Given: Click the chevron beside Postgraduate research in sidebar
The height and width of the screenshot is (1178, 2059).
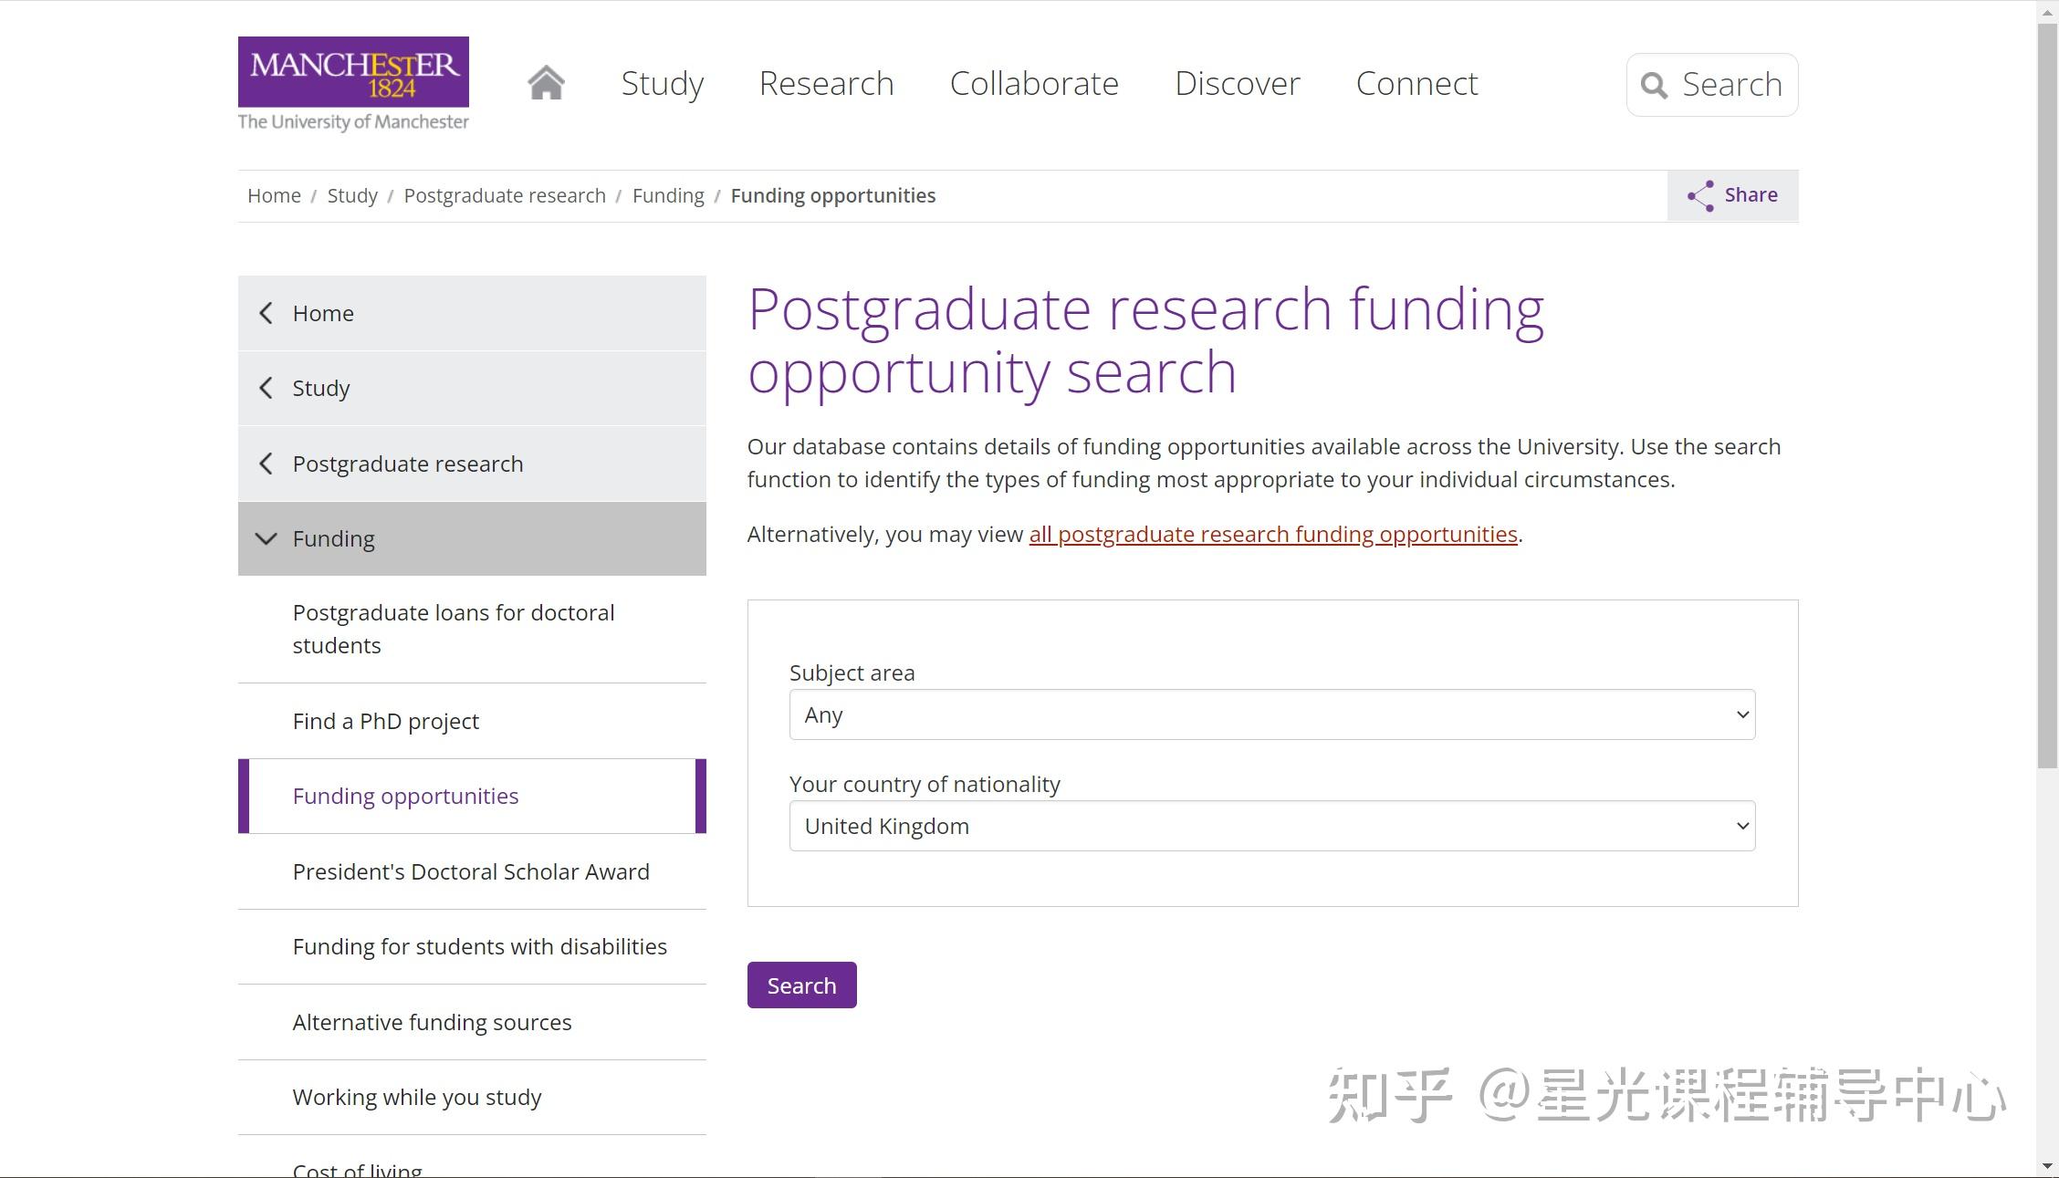Looking at the screenshot, I should point(266,464).
